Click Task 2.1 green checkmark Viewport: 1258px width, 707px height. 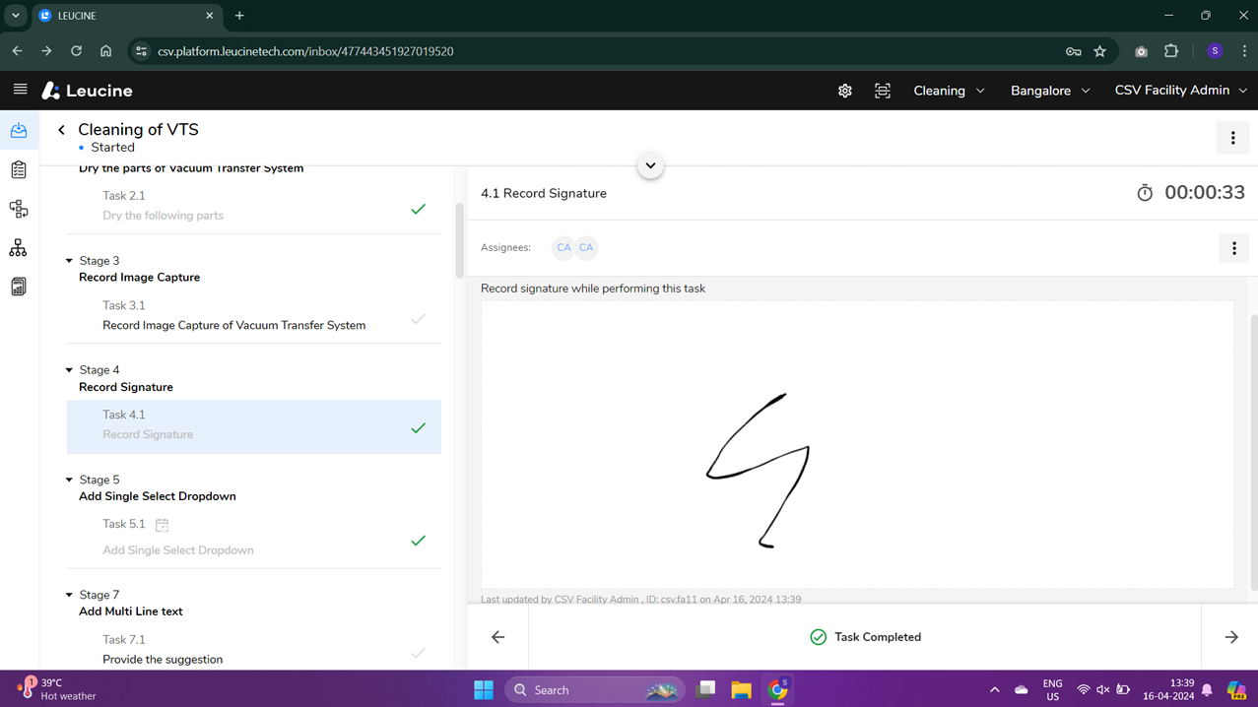419,209
